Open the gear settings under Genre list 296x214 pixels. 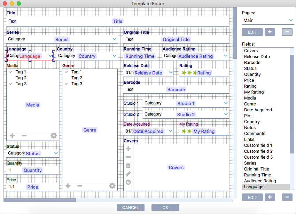point(112,186)
